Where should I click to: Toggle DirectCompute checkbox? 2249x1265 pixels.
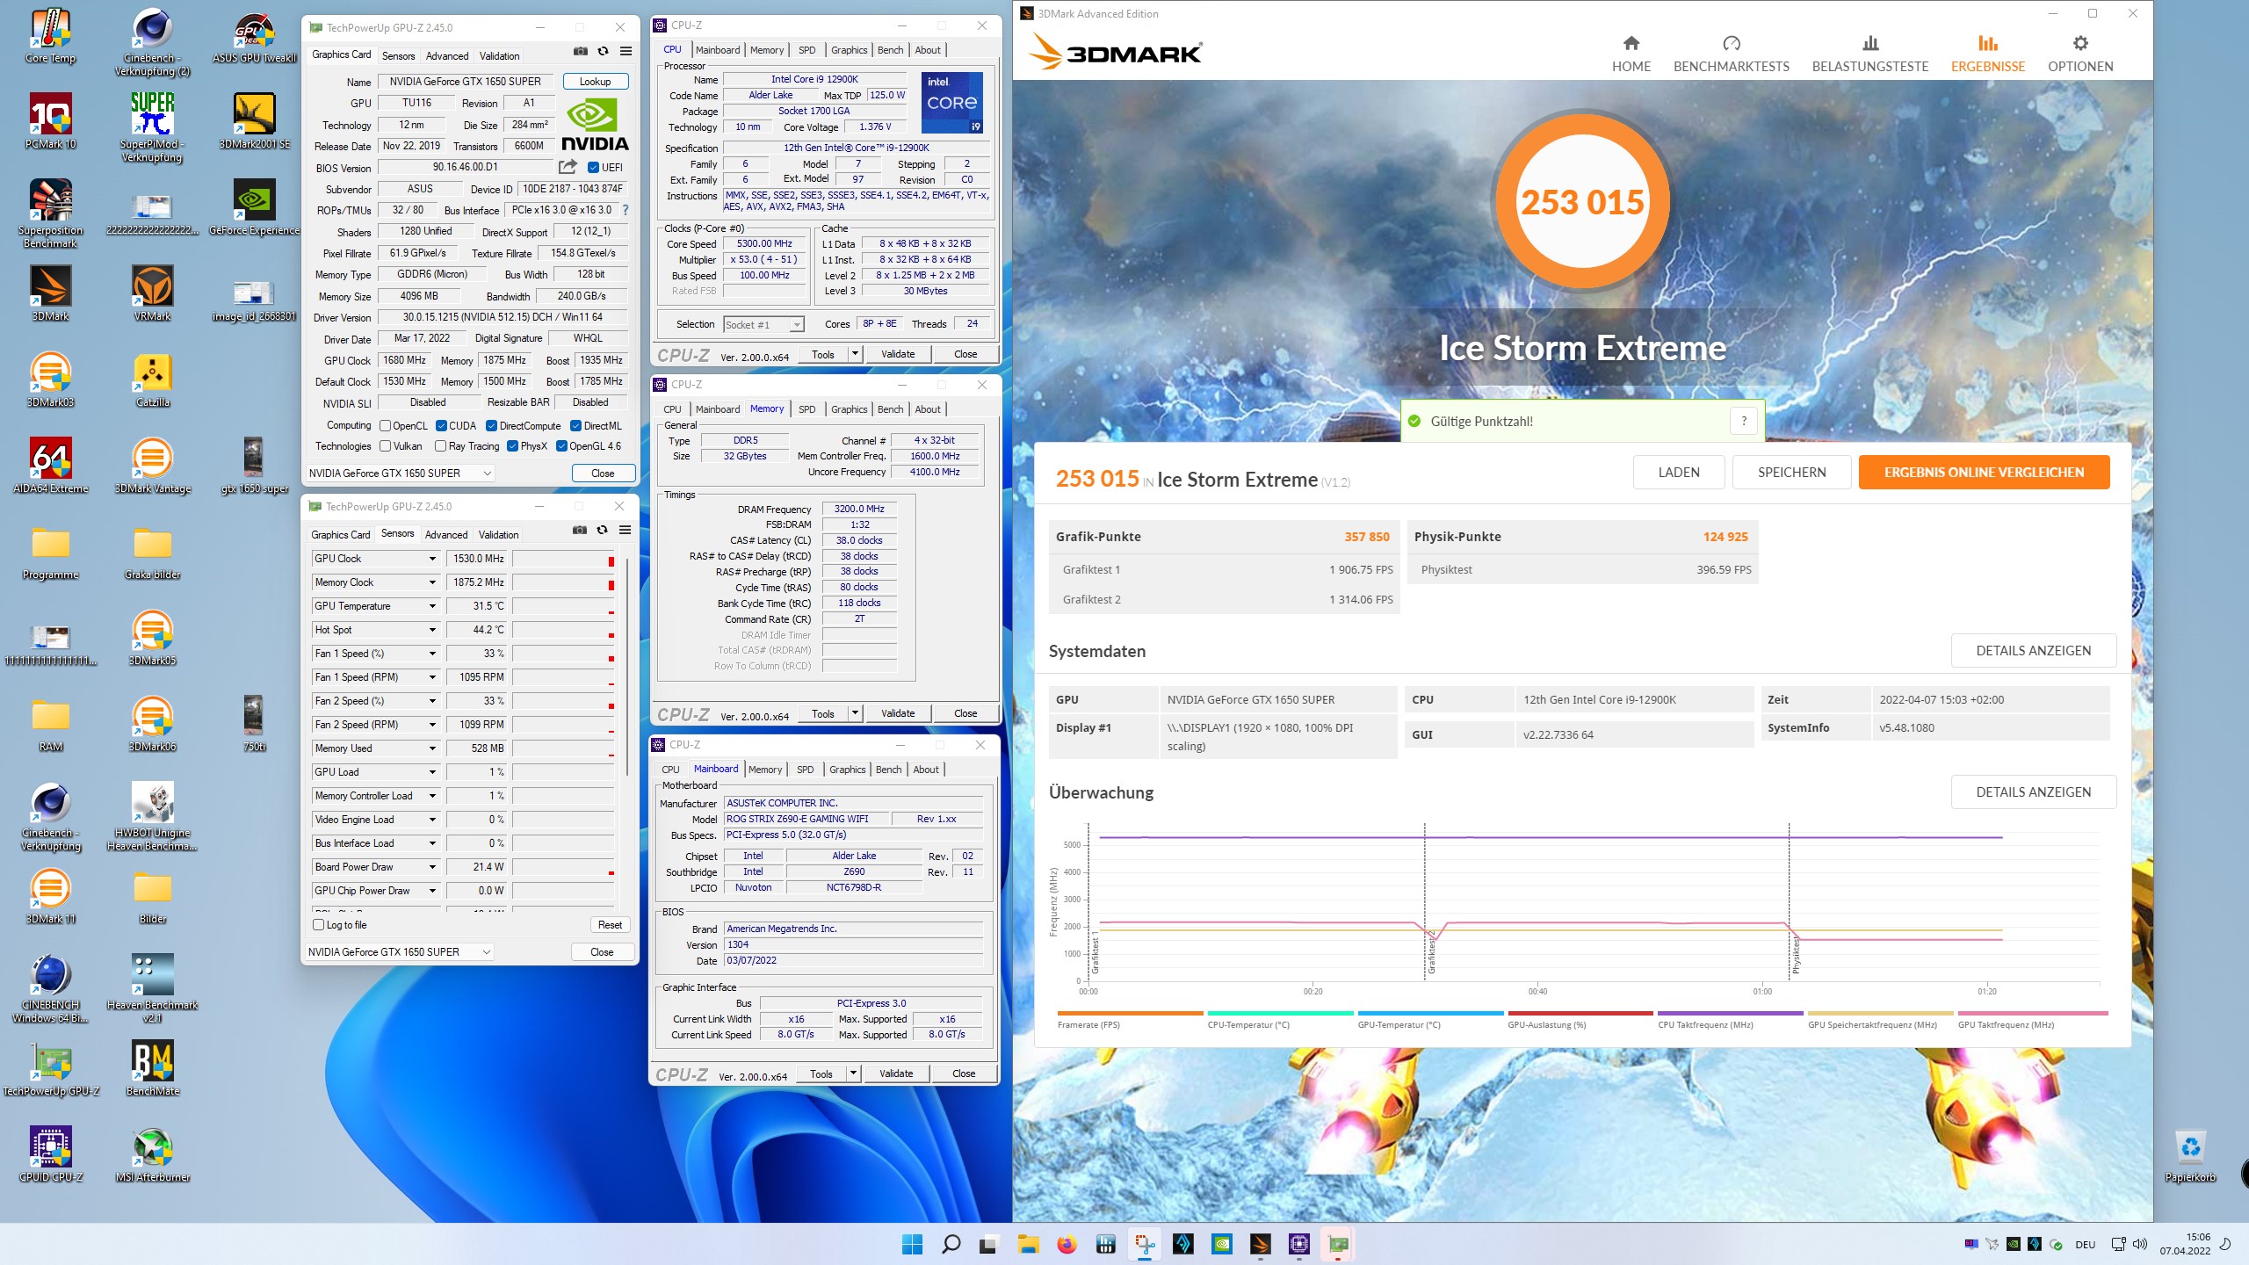pos(492,426)
